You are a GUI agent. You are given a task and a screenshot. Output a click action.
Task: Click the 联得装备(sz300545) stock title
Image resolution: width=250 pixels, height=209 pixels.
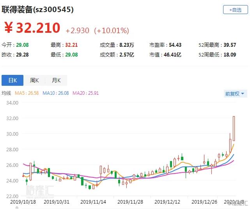coord(37,9)
